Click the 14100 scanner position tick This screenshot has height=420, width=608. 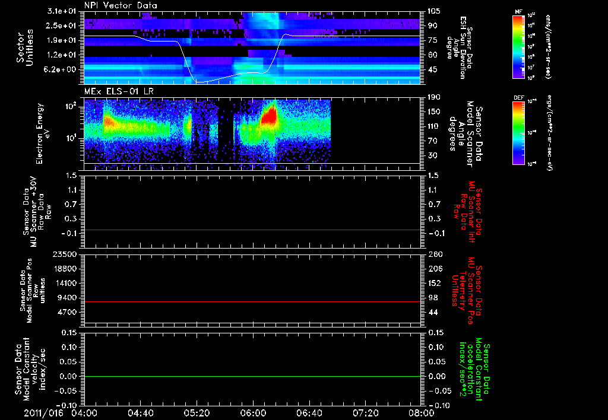[x=66, y=283]
